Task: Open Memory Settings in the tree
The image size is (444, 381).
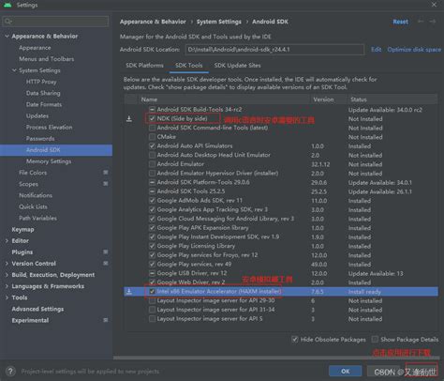Action: [49, 161]
